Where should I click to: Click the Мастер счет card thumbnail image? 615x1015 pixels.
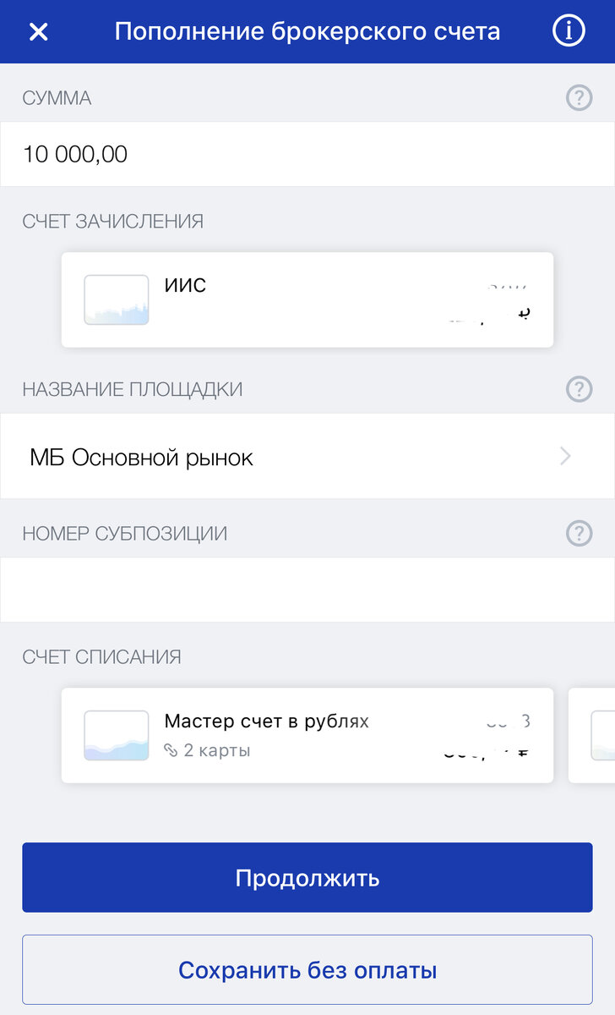tap(116, 735)
